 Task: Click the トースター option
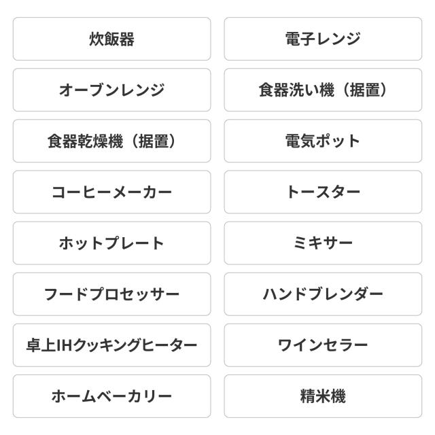(x=323, y=192)
